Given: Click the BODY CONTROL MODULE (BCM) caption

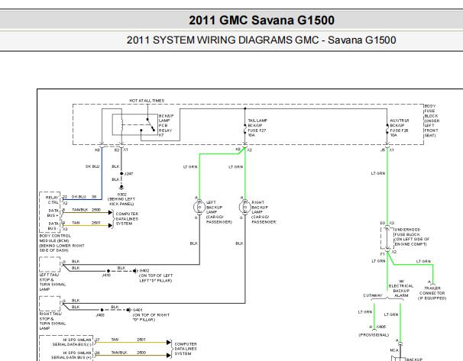Looking at the screenshot, I should [x=62, y=243].
